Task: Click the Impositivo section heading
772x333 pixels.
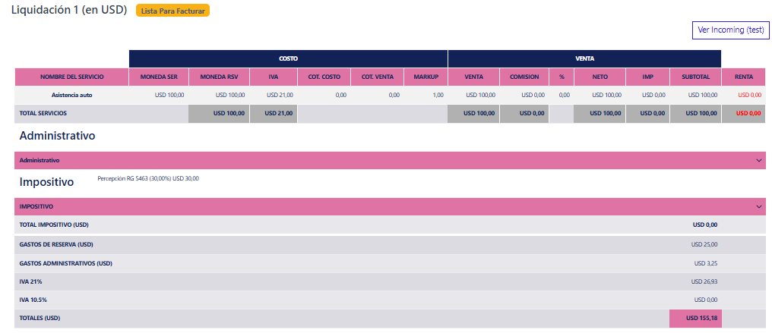Action: tap(47, 182)
